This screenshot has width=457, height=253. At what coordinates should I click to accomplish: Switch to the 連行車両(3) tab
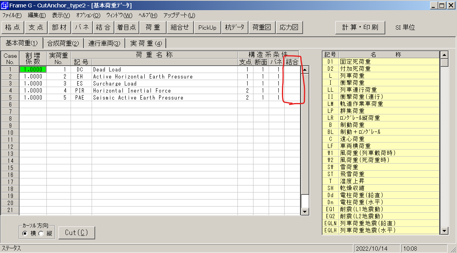point(105,43)
